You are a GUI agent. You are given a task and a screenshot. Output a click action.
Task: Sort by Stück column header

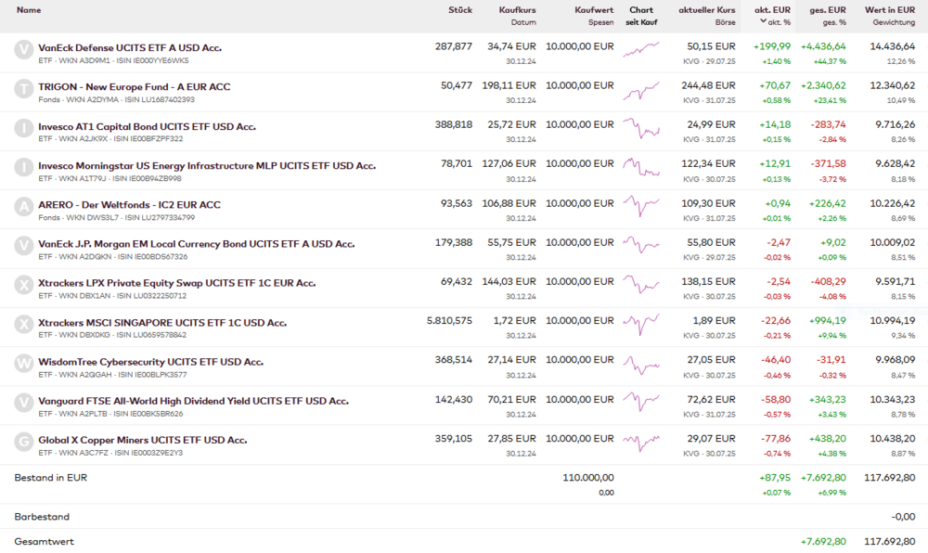(459, 10)
